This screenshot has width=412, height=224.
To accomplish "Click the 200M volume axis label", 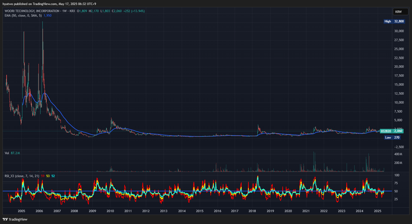I will pyautogui.click(x=398, y=163).
